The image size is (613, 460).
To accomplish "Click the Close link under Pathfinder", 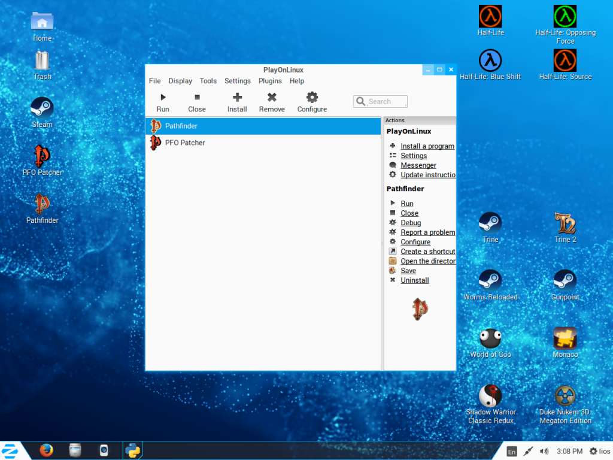I will (409, 213).
